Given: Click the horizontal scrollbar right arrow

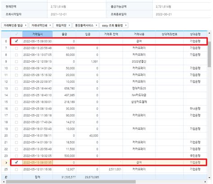Looking at the screenshot, I should [205, 182].
